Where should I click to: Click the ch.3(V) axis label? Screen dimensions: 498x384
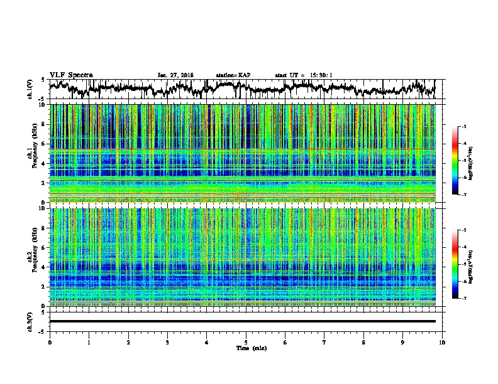coord(30,322)
